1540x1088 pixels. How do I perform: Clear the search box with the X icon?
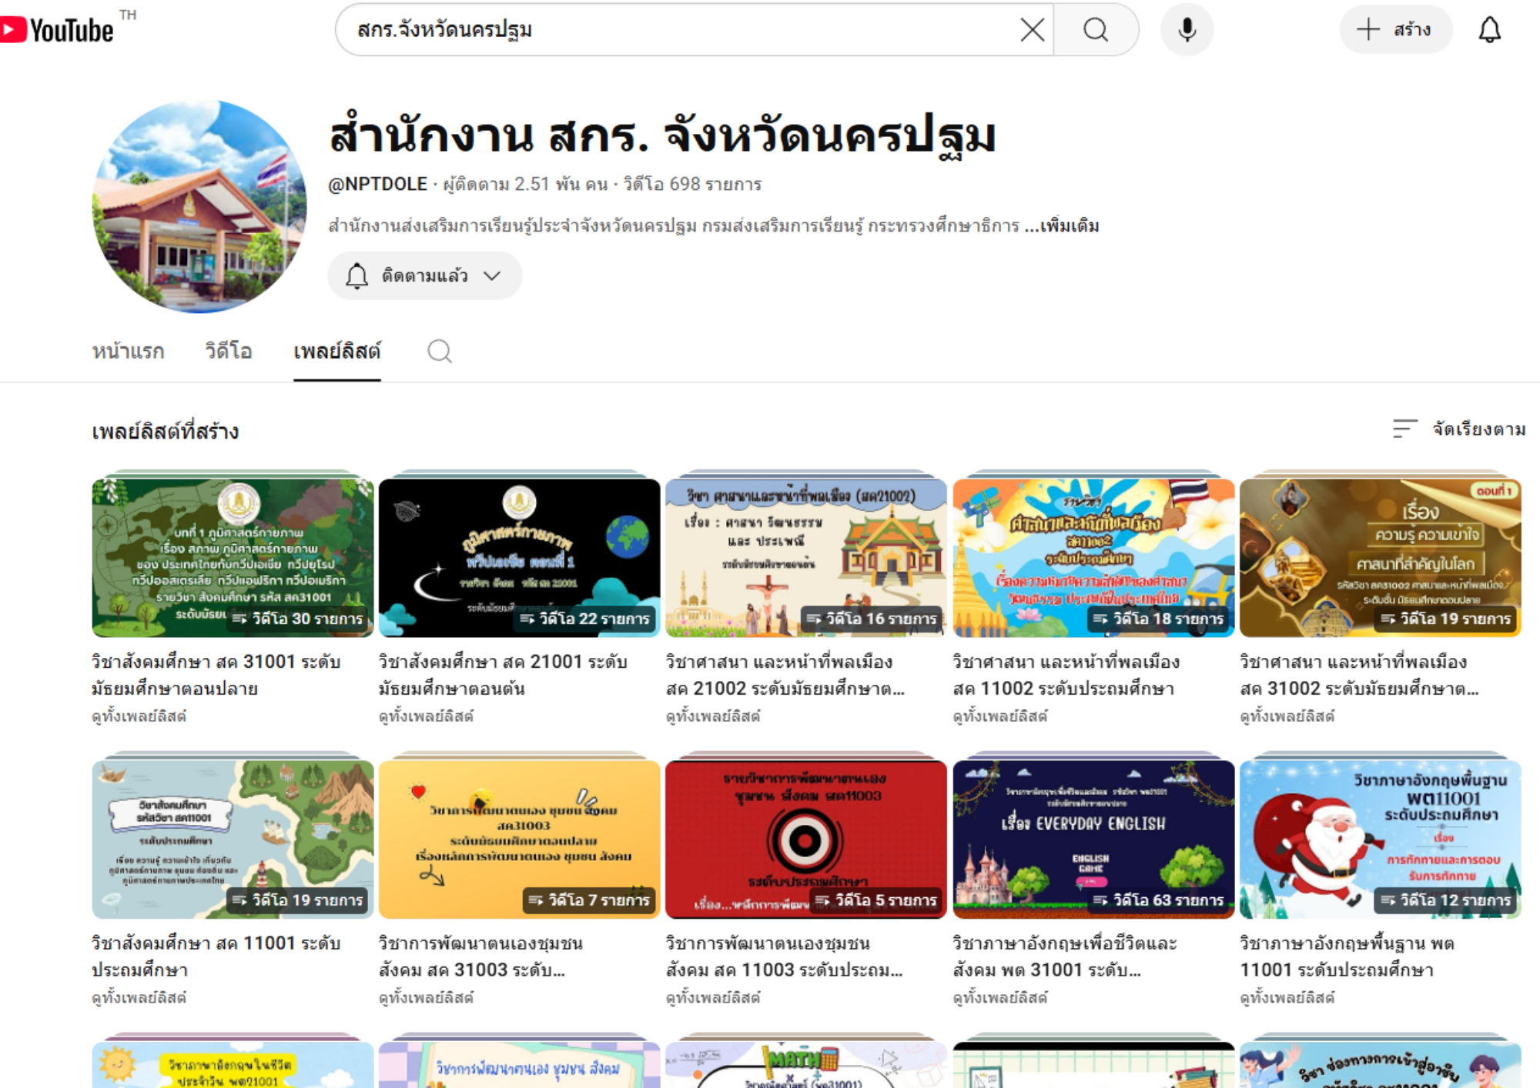(1032, 30)
